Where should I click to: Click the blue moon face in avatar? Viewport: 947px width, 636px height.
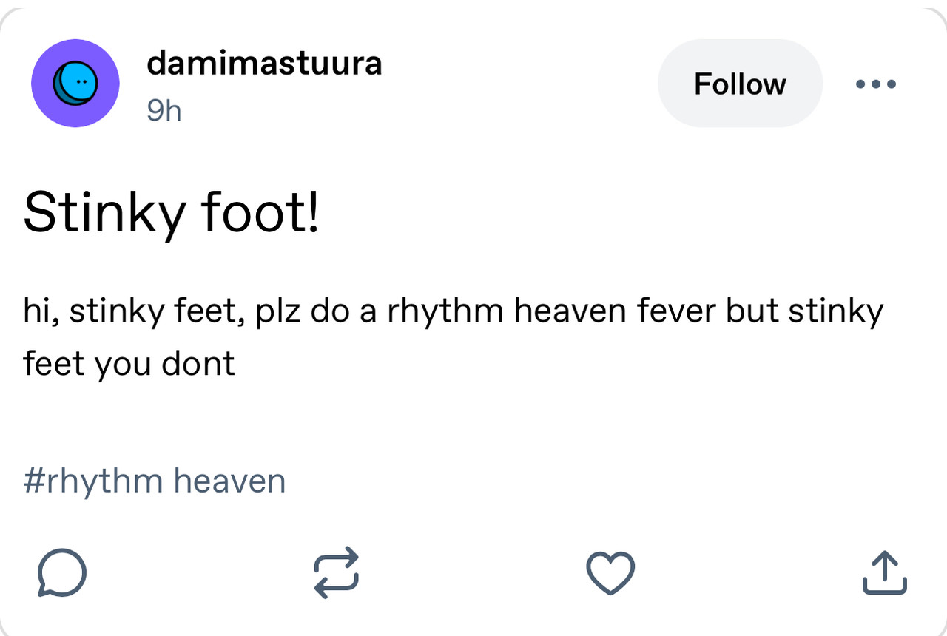click(x=75, y=84)
